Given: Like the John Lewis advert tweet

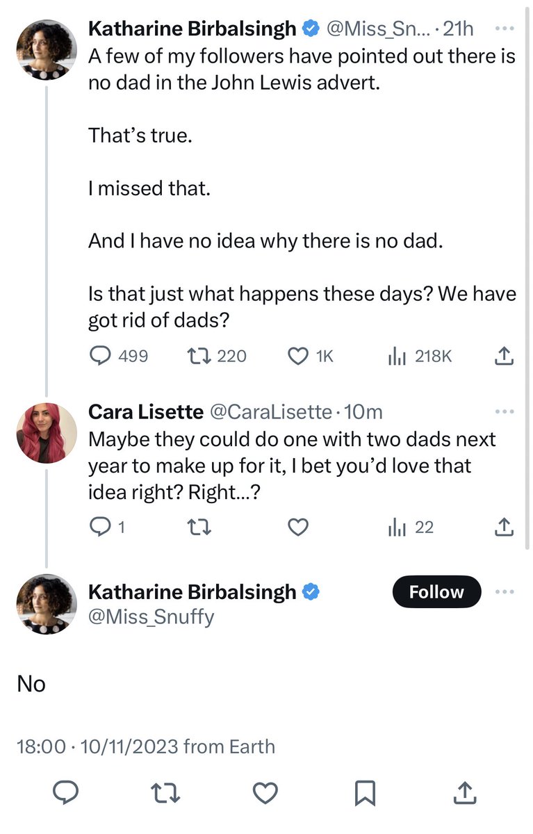Looking at the screenshot, I should coord(298,357).
